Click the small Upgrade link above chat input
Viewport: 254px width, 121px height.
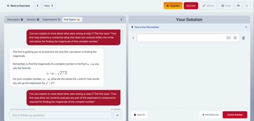(116, 109)
